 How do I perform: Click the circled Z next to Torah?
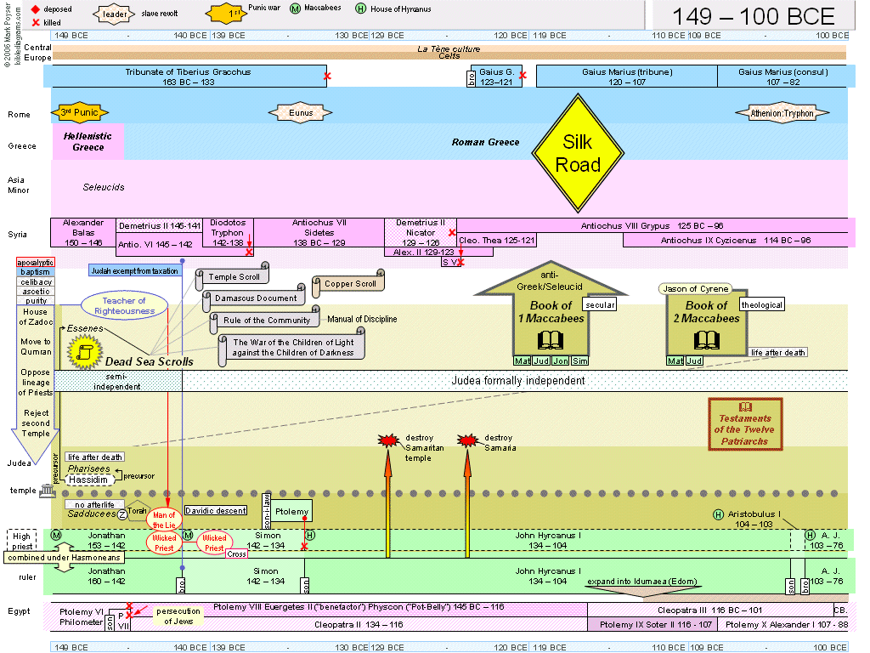(121, 513)
